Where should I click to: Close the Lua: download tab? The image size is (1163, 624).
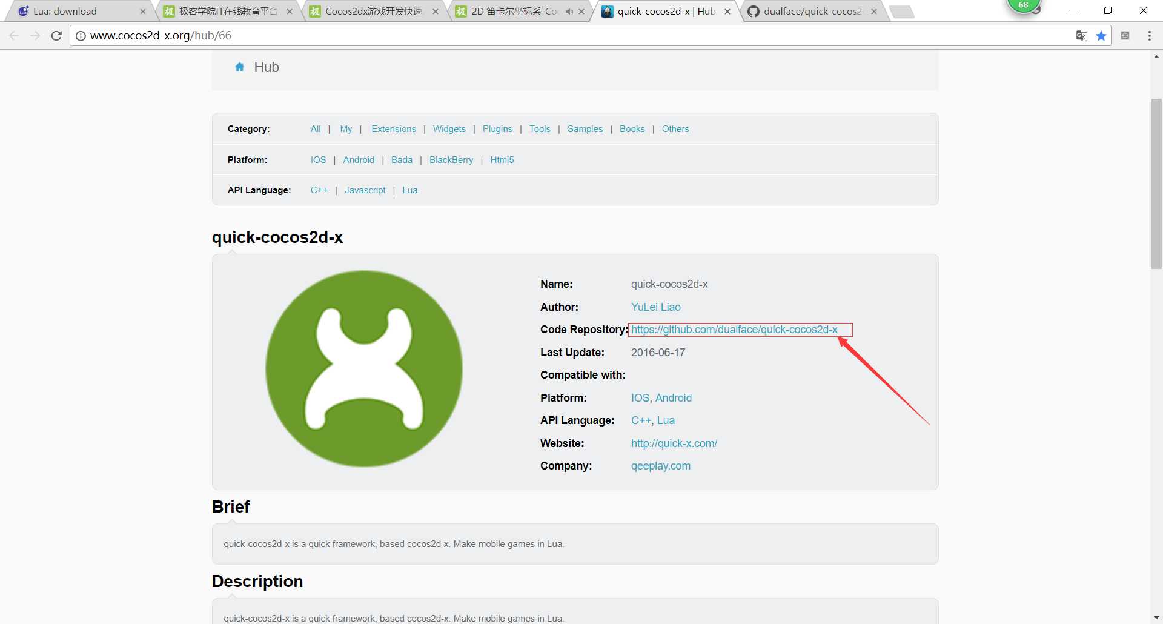coord(143,12)
